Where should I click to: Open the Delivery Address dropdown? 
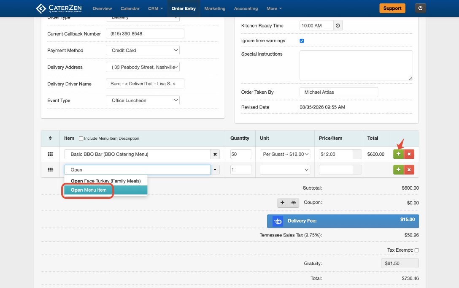143,67
